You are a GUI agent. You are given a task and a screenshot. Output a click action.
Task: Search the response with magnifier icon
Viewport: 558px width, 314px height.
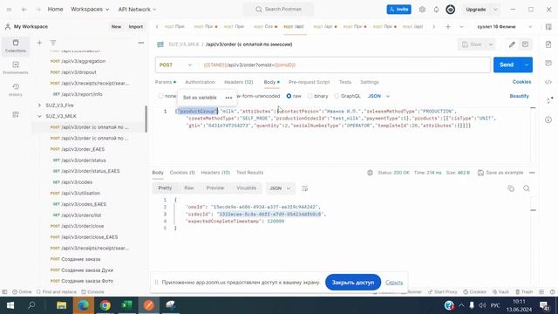(x=527, y=188)
